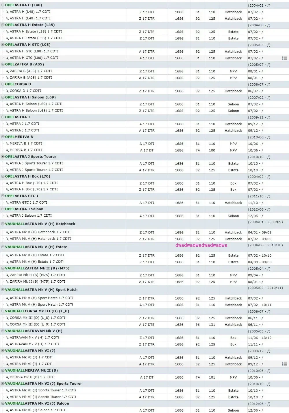Open CORSA Mk III (D) (L_8) 1.7 CDTI with Z 17 DTR

click(38, 318)
